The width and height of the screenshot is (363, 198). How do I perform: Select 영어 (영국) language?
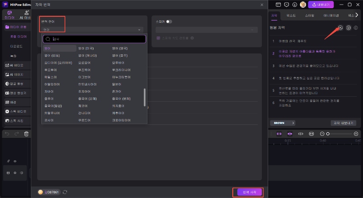coord(120,49)
